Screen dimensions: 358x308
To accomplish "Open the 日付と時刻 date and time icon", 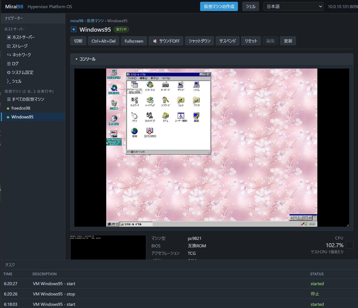I will (150, 133).
